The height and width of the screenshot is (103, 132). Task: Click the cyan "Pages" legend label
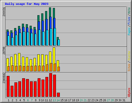129,31
